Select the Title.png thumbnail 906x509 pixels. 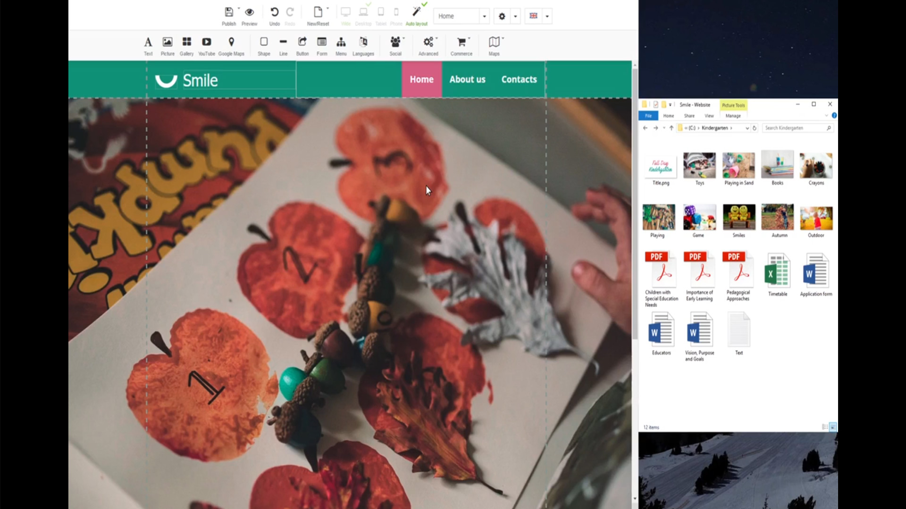coord(661,168)
